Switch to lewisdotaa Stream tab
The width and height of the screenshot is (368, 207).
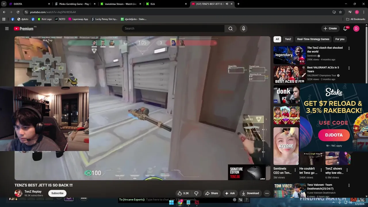click(x=121, y=4)
